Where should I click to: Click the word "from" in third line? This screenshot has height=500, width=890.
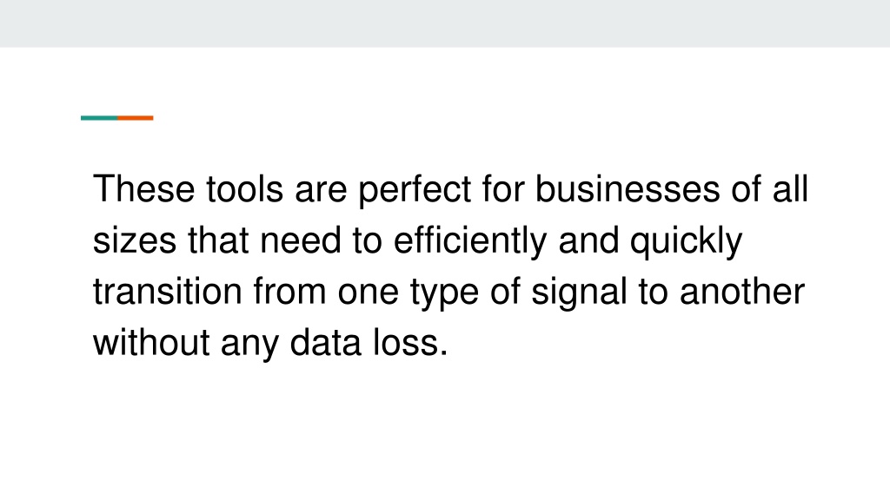[x=289, y=292]
